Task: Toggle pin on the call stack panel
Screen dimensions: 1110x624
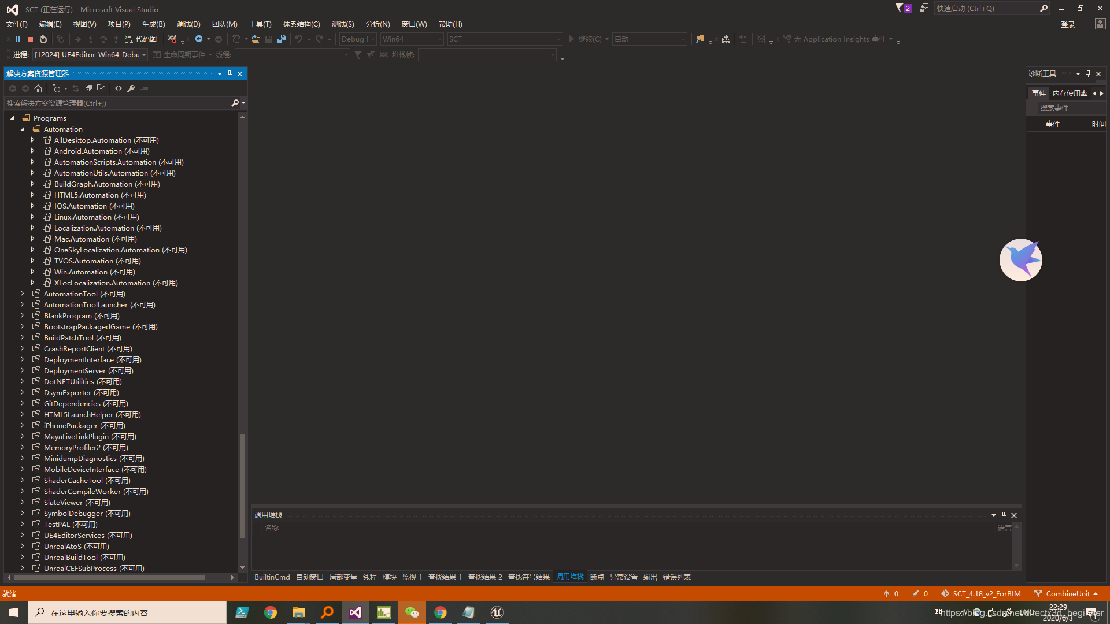Action: click(1004, 515)
